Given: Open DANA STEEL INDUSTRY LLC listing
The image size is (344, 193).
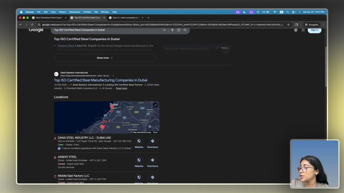Looking at the screenshot, I should click(84, 138).
